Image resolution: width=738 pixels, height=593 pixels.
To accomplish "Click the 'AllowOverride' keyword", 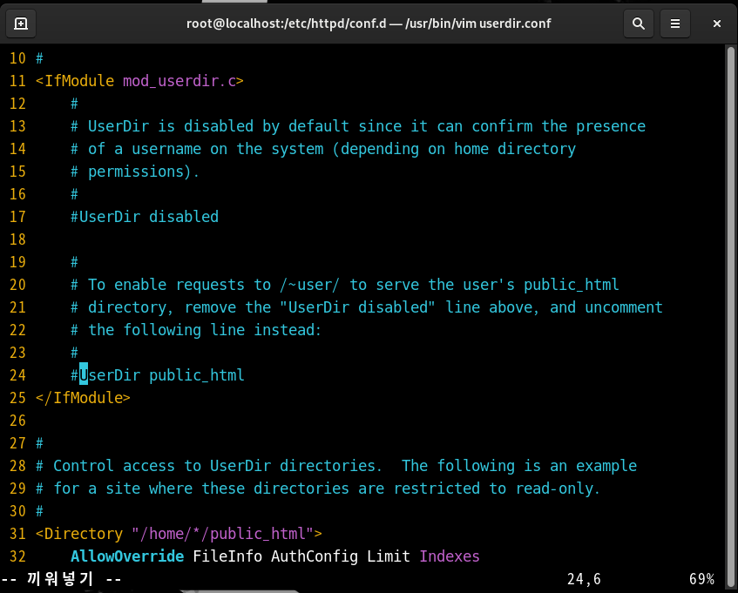I will (127, 556).
